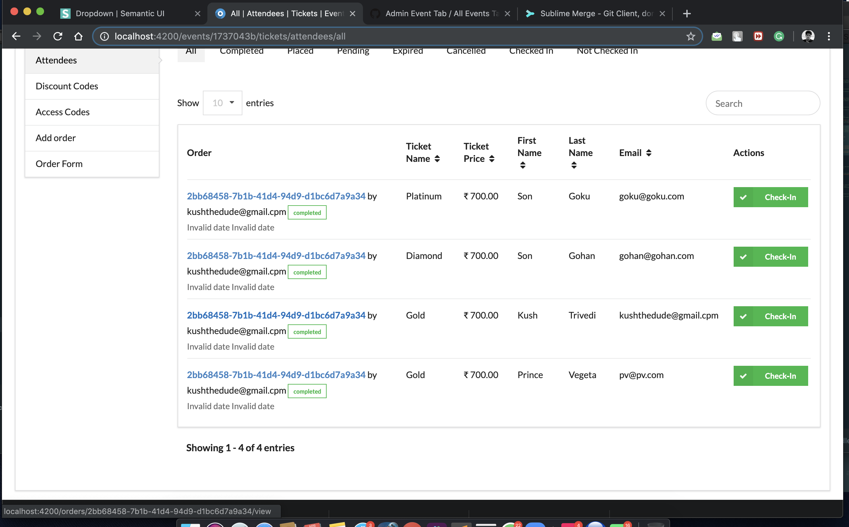Open Access Codes in the sidebar
Image resolution: width=849 pixels, height=527 pixels.
(x=92, y=112)
